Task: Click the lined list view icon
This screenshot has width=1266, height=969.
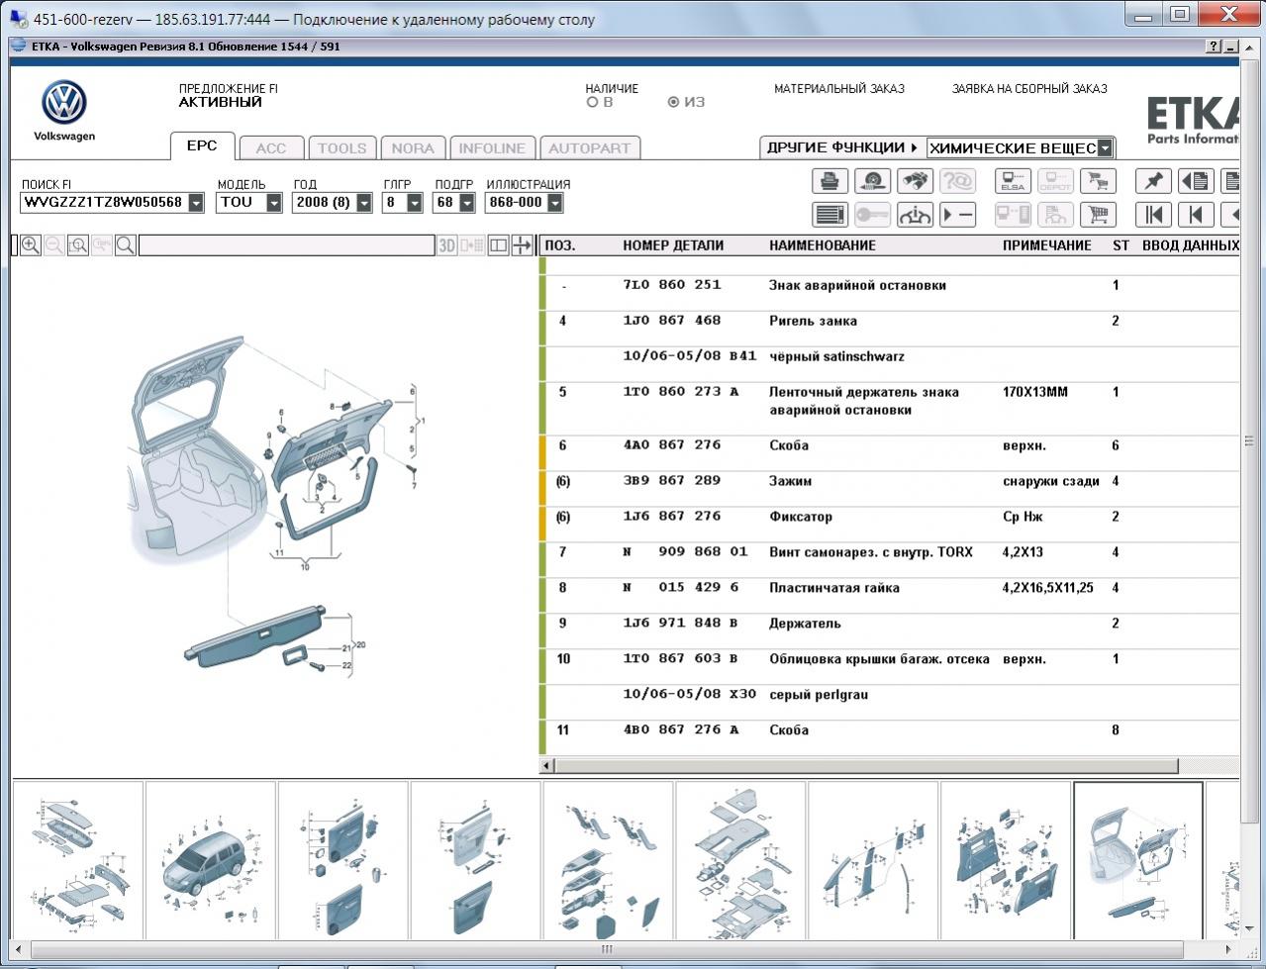Action: [x=829, y=215]
